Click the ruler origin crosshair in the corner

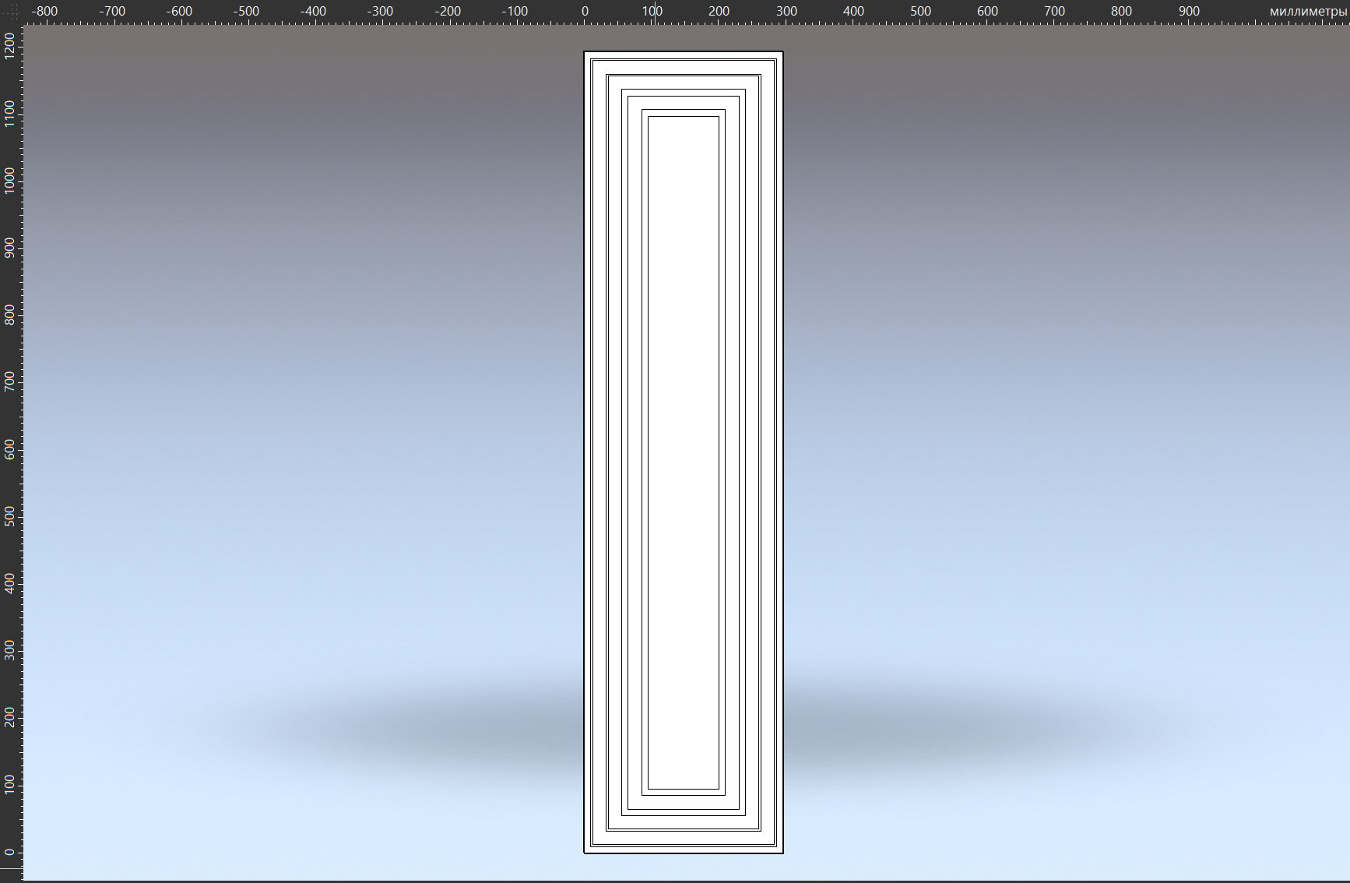11,11
